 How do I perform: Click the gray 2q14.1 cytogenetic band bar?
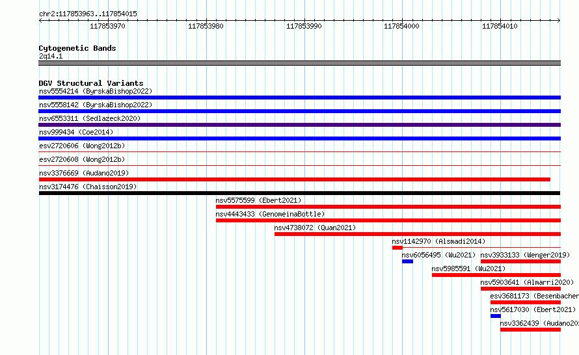pyautogui.click(x=299, y=63)
